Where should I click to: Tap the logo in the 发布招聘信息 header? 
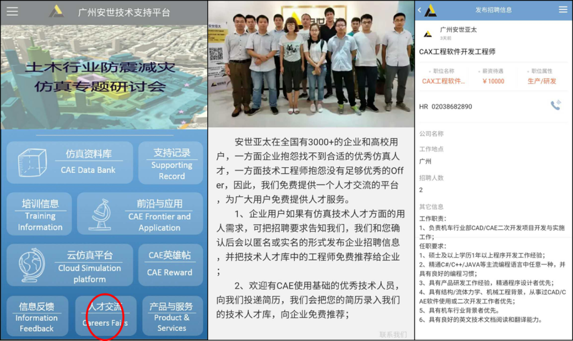pyautogui.click(x=431, y=10)
